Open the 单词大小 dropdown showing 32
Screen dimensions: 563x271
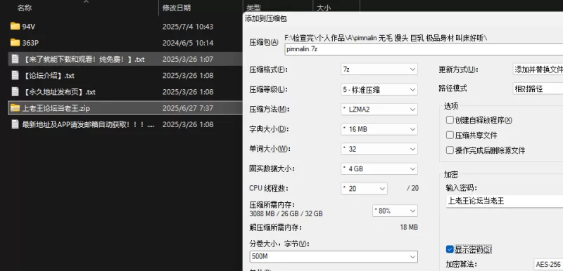point(379,149)
